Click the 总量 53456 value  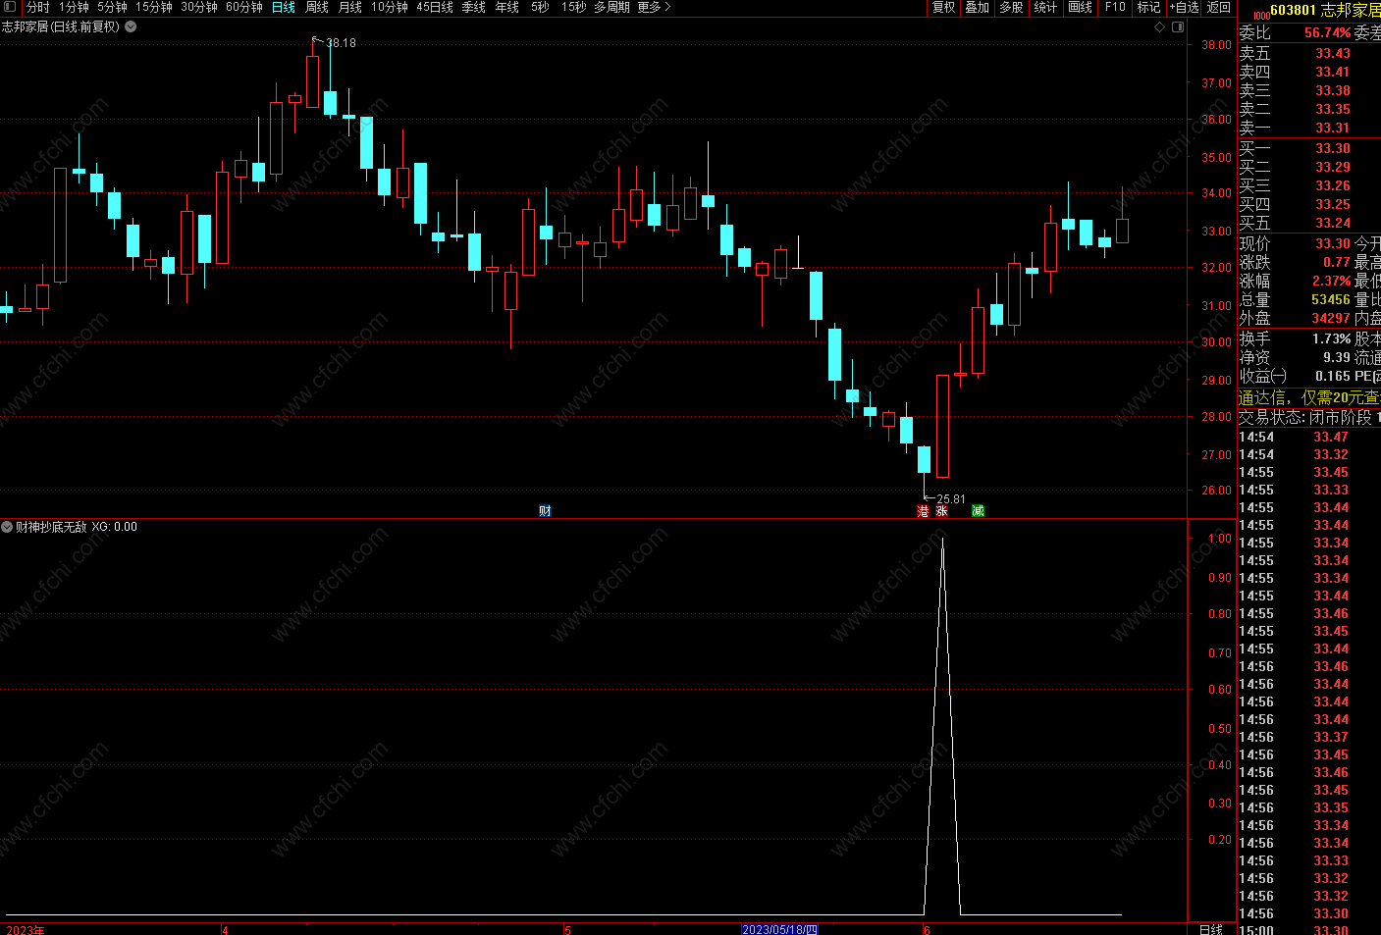point(1331,299)
